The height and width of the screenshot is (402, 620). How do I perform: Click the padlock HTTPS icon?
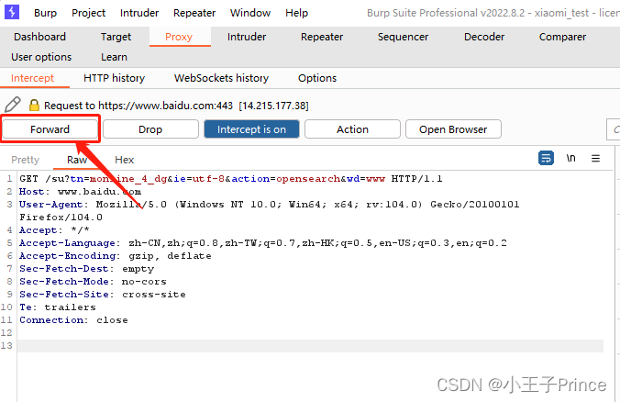click(34, 105)
